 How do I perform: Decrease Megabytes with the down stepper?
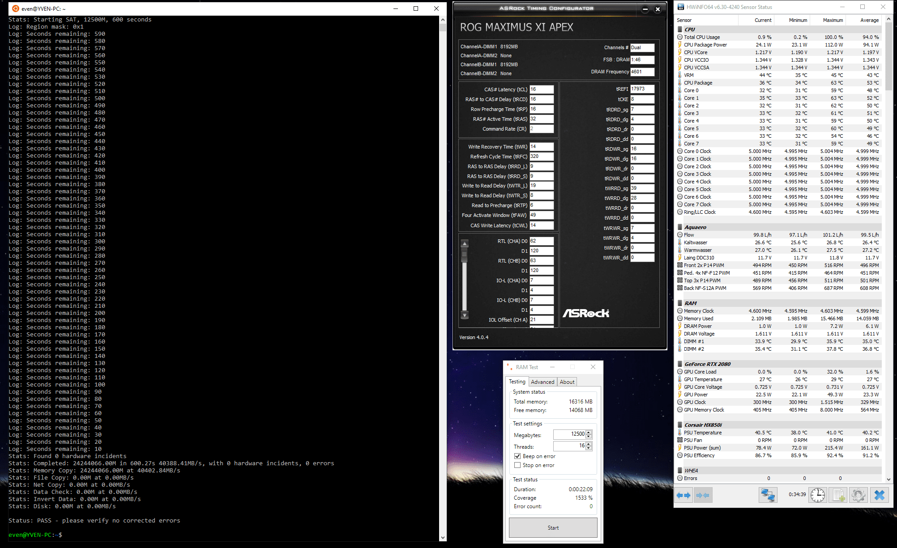[x=589, y=437]
